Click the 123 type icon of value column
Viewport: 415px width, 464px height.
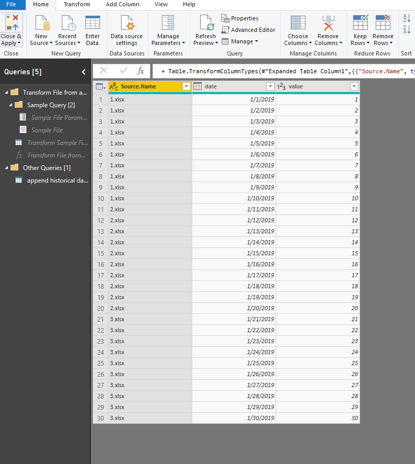coord(281,86)
